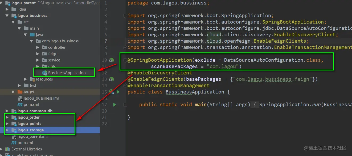
Task: Collapse the java source folder
Action: click(26, 35)
